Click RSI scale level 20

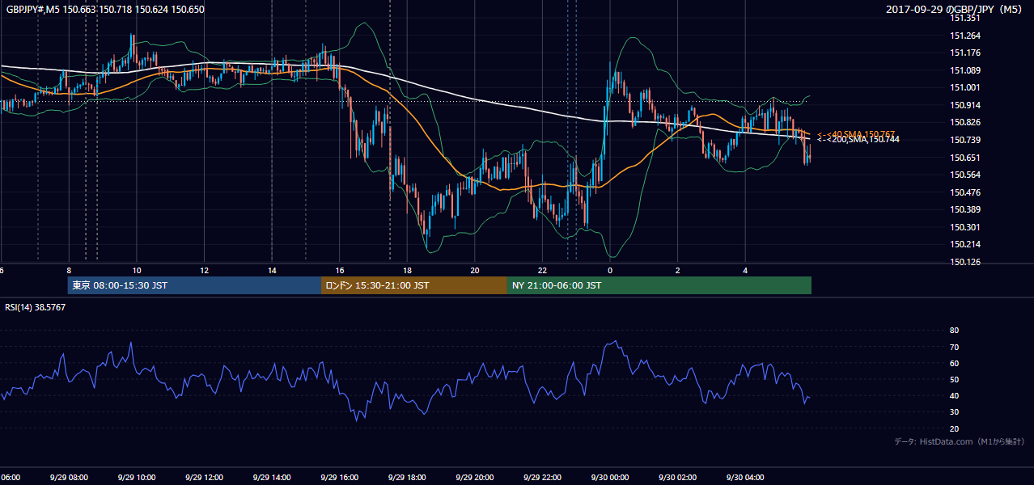coord(954,428)
